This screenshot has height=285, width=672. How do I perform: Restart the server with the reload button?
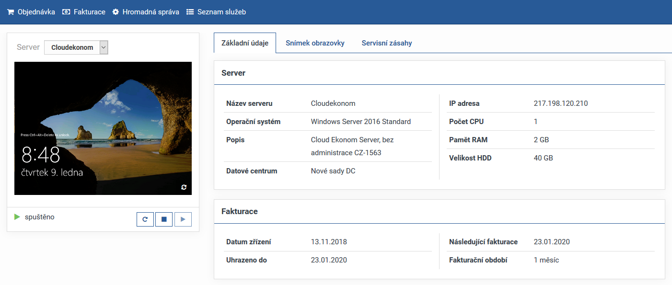(145, 219)
